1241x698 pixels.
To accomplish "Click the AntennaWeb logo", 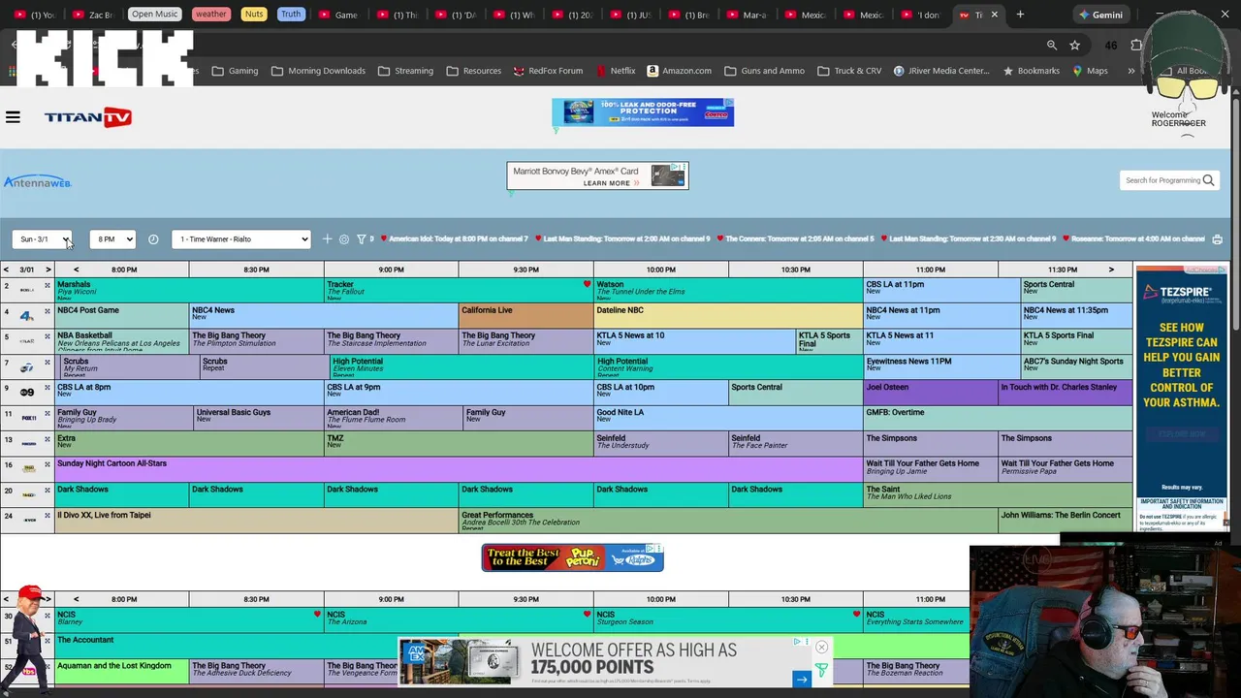I will pos(37,182).
